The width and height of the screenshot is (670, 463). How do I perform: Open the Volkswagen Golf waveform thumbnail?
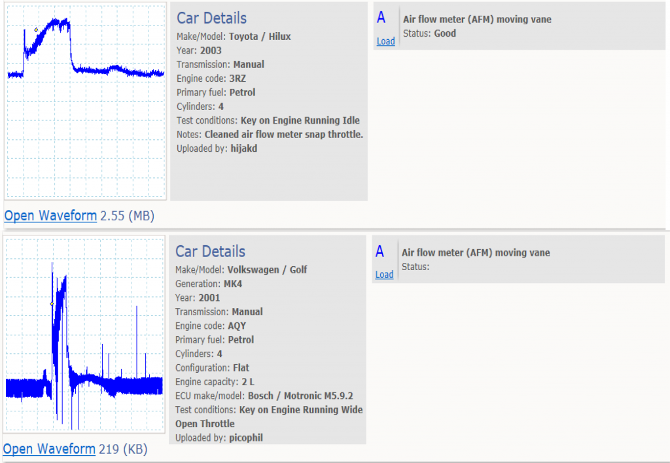[84, 335]
